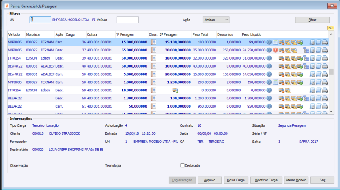Click the info icon in the NPP8085 first row
This screenshot has height=190, width=340.
pyautogui.click(x=269, y=42)
